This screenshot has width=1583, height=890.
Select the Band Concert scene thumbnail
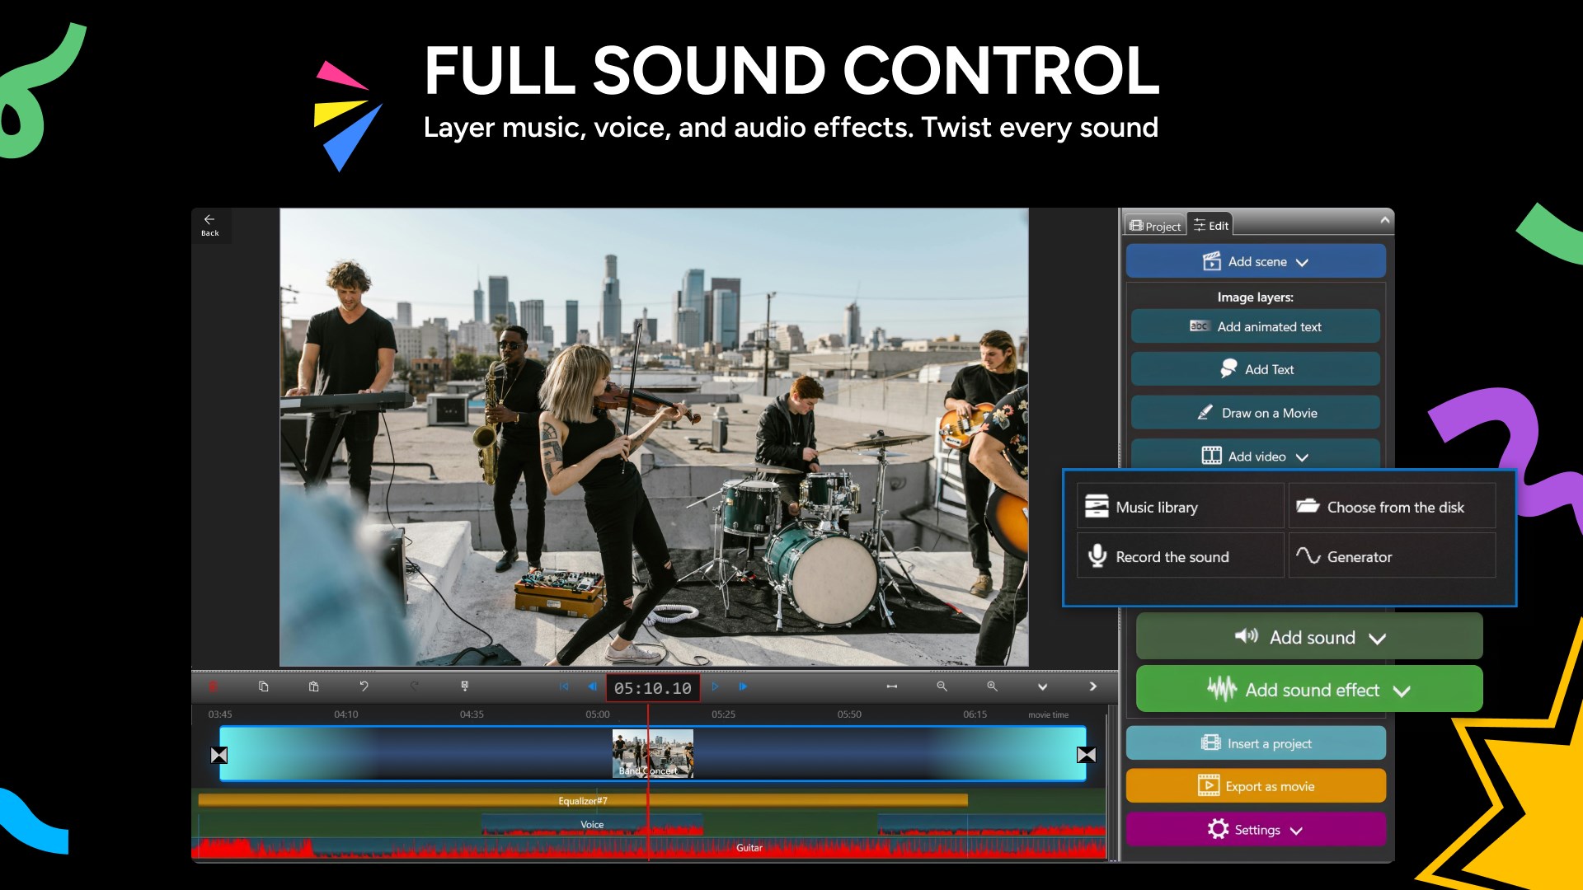[x=653, y=753]
